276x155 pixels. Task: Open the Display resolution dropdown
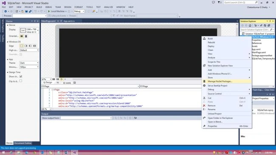tap(29, 30)
